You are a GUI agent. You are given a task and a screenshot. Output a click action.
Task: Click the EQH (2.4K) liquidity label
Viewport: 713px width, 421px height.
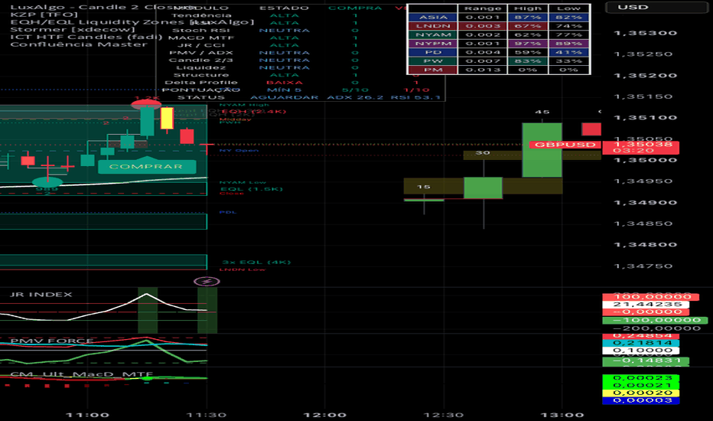pyautogui.click(x=253, y=112)
